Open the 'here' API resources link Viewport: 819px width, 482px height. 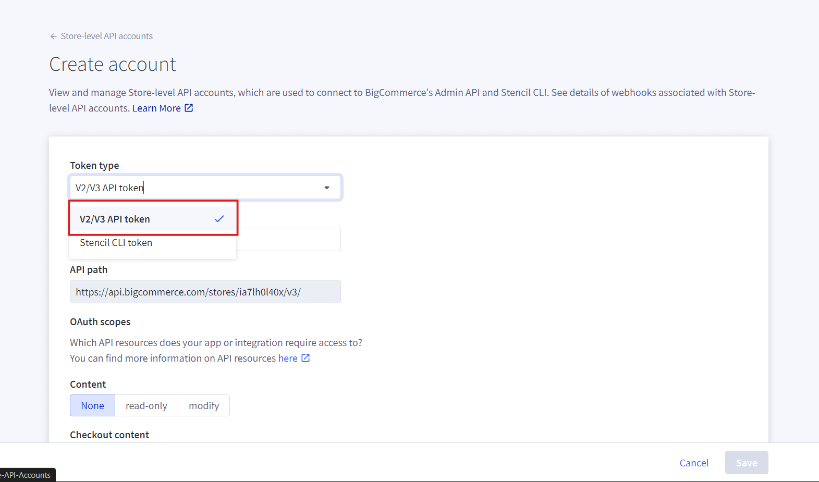coord(288,359)
